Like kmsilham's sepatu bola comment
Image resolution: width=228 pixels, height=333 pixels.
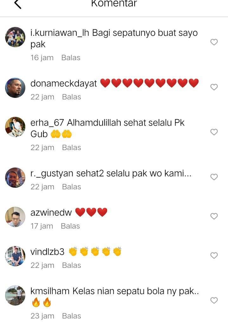214,300
